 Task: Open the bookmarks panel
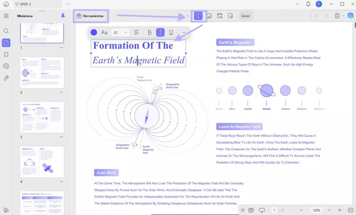6,55
